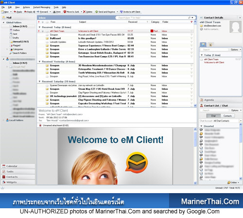This screenshot has width=243, height=218.
Task: Switch to the Chat toggle button
Action: point(213,116)
